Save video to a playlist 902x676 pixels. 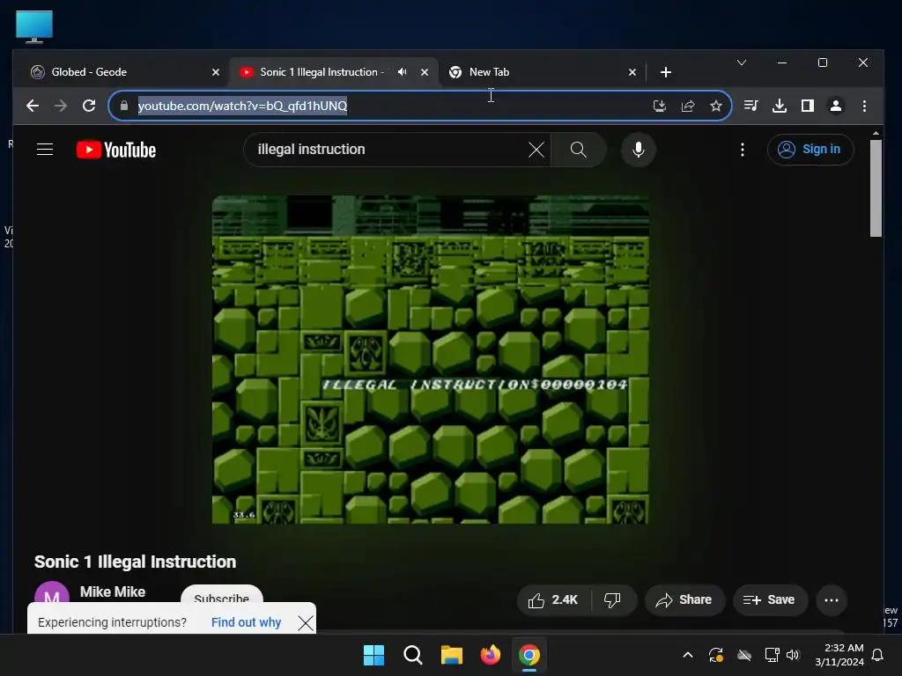(770, 600)
